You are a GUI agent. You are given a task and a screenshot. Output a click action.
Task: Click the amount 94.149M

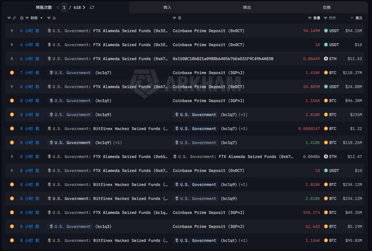click(311, 31)
